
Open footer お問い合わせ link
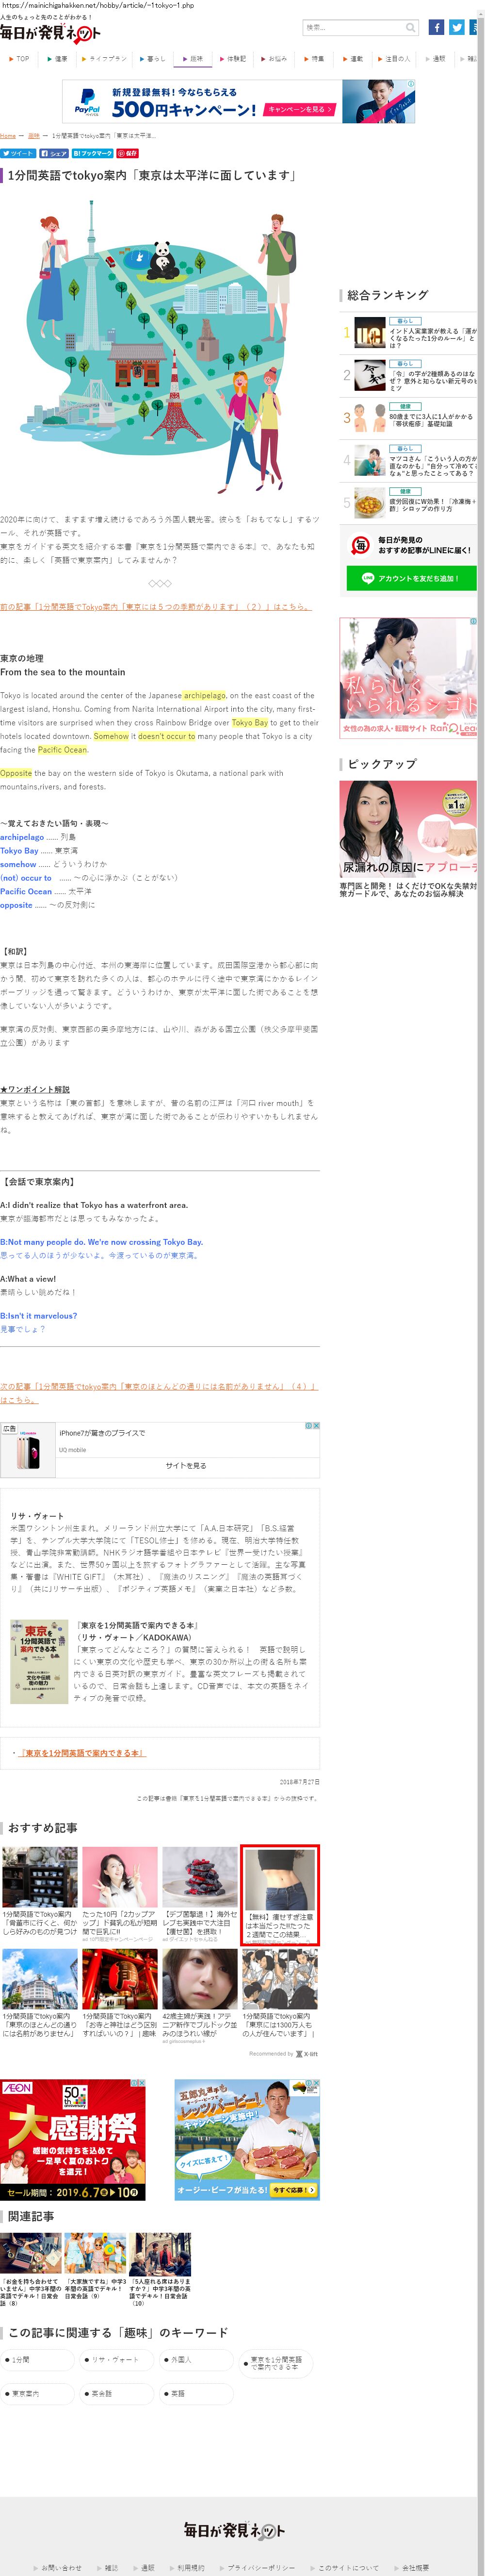pos(59,2568)
